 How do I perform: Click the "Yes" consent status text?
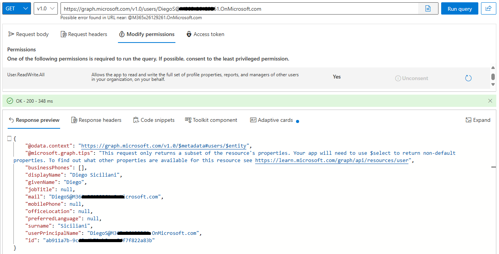click(337, 77)
